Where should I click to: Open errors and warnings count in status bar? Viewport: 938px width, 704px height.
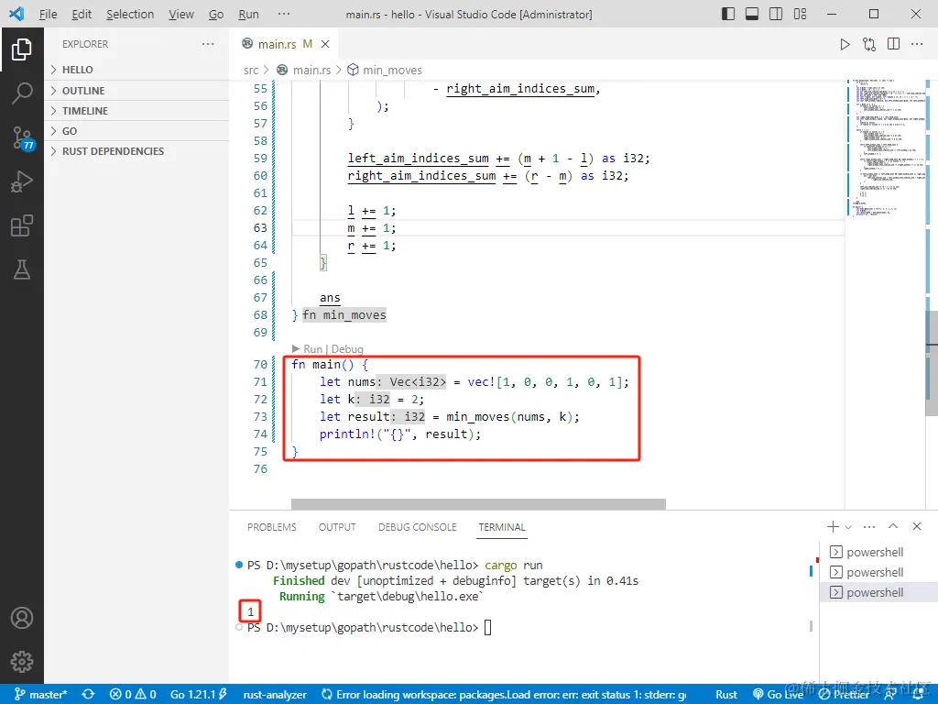click(133, 695)
